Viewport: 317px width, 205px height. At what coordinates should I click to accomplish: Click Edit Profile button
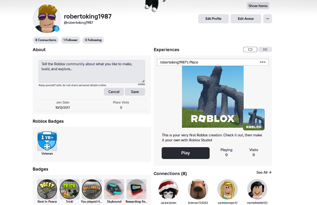pos(213,19)
